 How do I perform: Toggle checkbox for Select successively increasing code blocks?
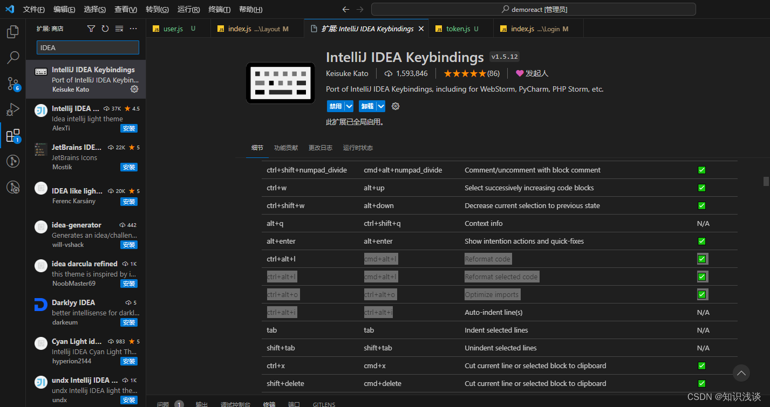click(x=702, y=188)
